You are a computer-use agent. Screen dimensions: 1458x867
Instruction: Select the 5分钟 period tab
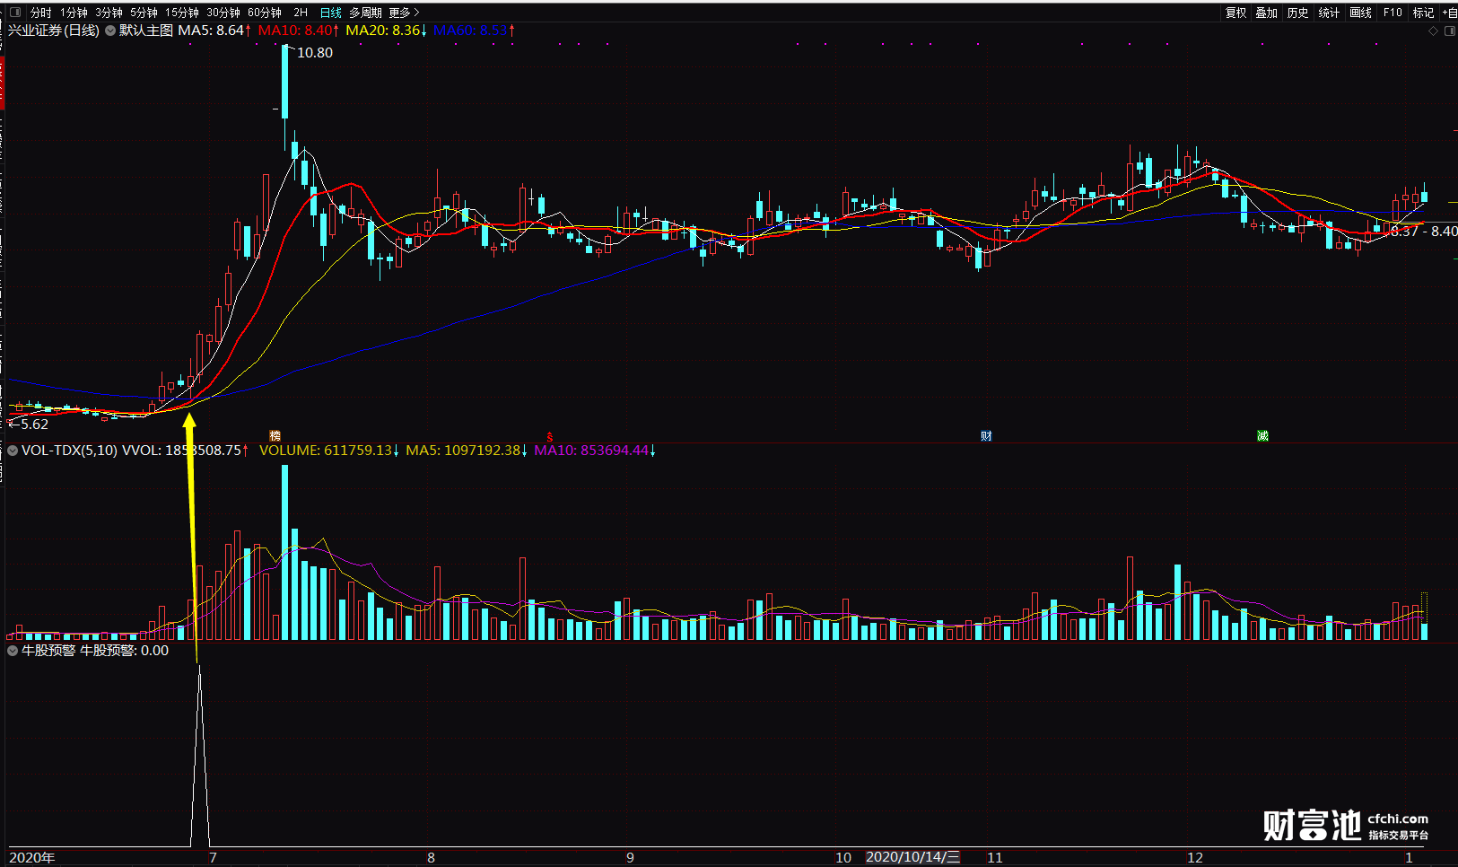[144, 13]
